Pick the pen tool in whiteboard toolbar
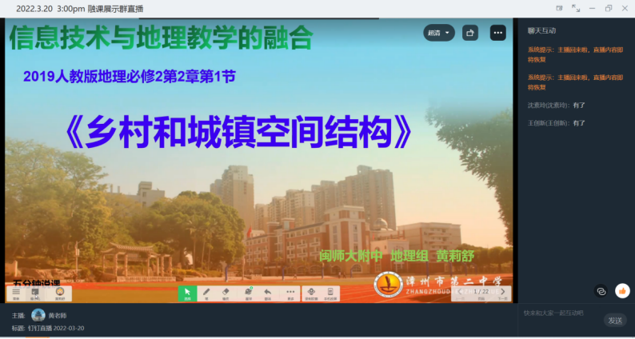 206,293
